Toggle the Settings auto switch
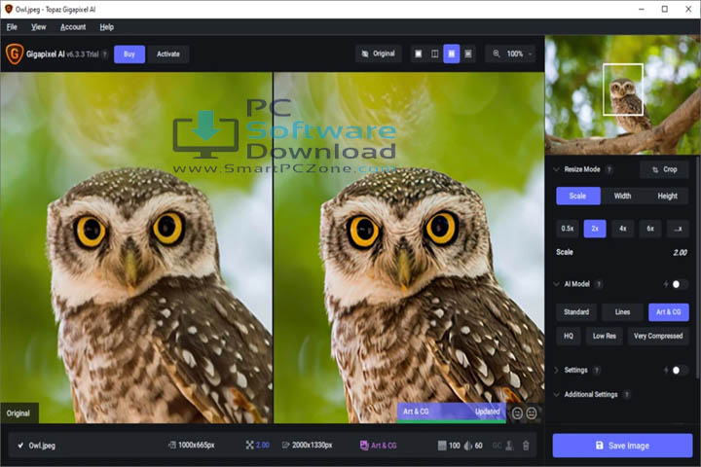The width and height of the screenshot is (701, 467). pyautogui.click(x=680, y=370)
